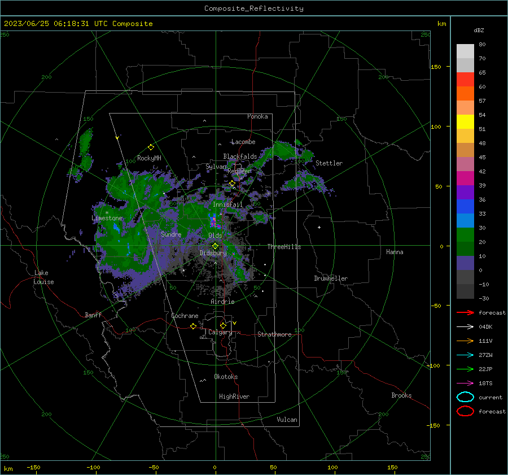508x475 pixels.
Task: Click the Airdrie city label
Action: (x=222, y=302)
